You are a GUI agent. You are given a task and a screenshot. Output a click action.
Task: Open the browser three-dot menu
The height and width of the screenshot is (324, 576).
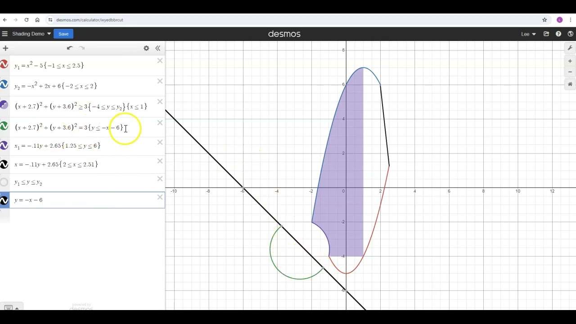tap(571, 20)
